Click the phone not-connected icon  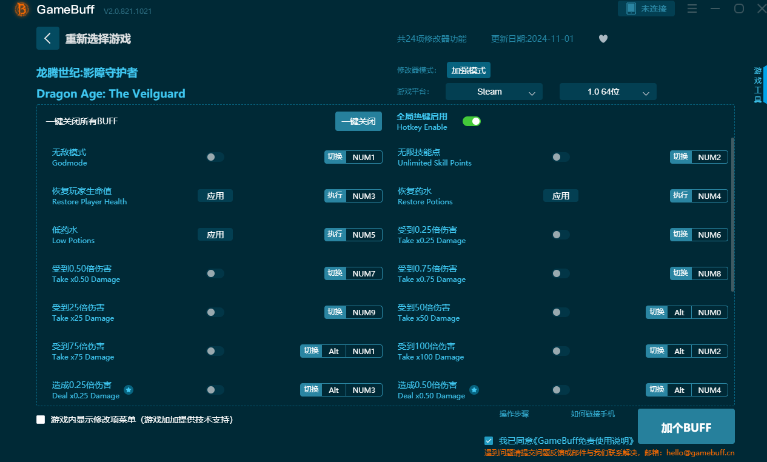631,8
